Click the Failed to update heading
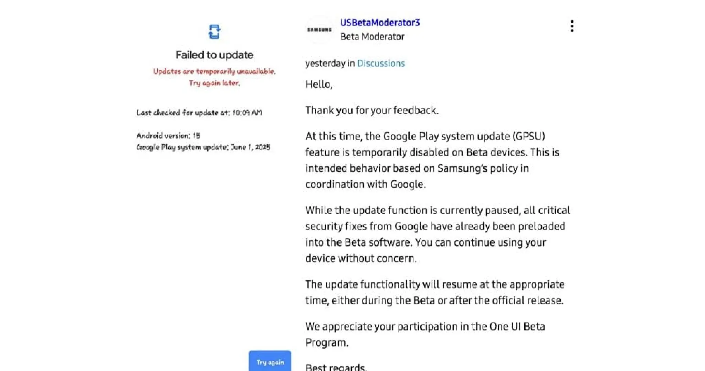Viewport: 705px width, 371px height. click(x=214, y=55)
